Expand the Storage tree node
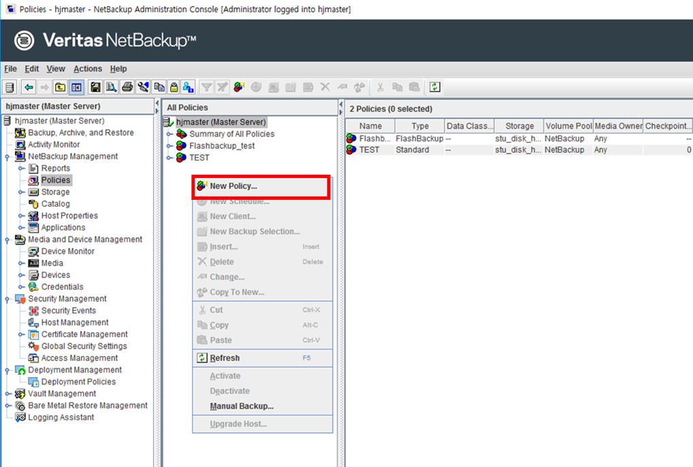693x467 pixels. coord(21,192)
